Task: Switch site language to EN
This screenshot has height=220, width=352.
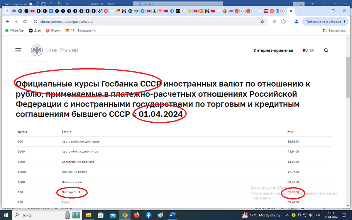Action: tap(312, 50)
